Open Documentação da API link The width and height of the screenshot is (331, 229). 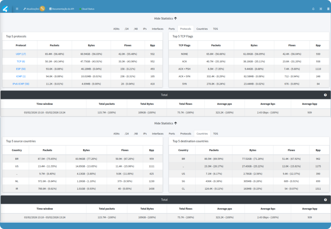click(x=62, y=9)
